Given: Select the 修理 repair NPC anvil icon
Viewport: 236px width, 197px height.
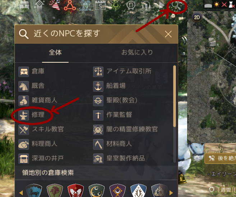Looking at the screenshot, I should 24,115.
